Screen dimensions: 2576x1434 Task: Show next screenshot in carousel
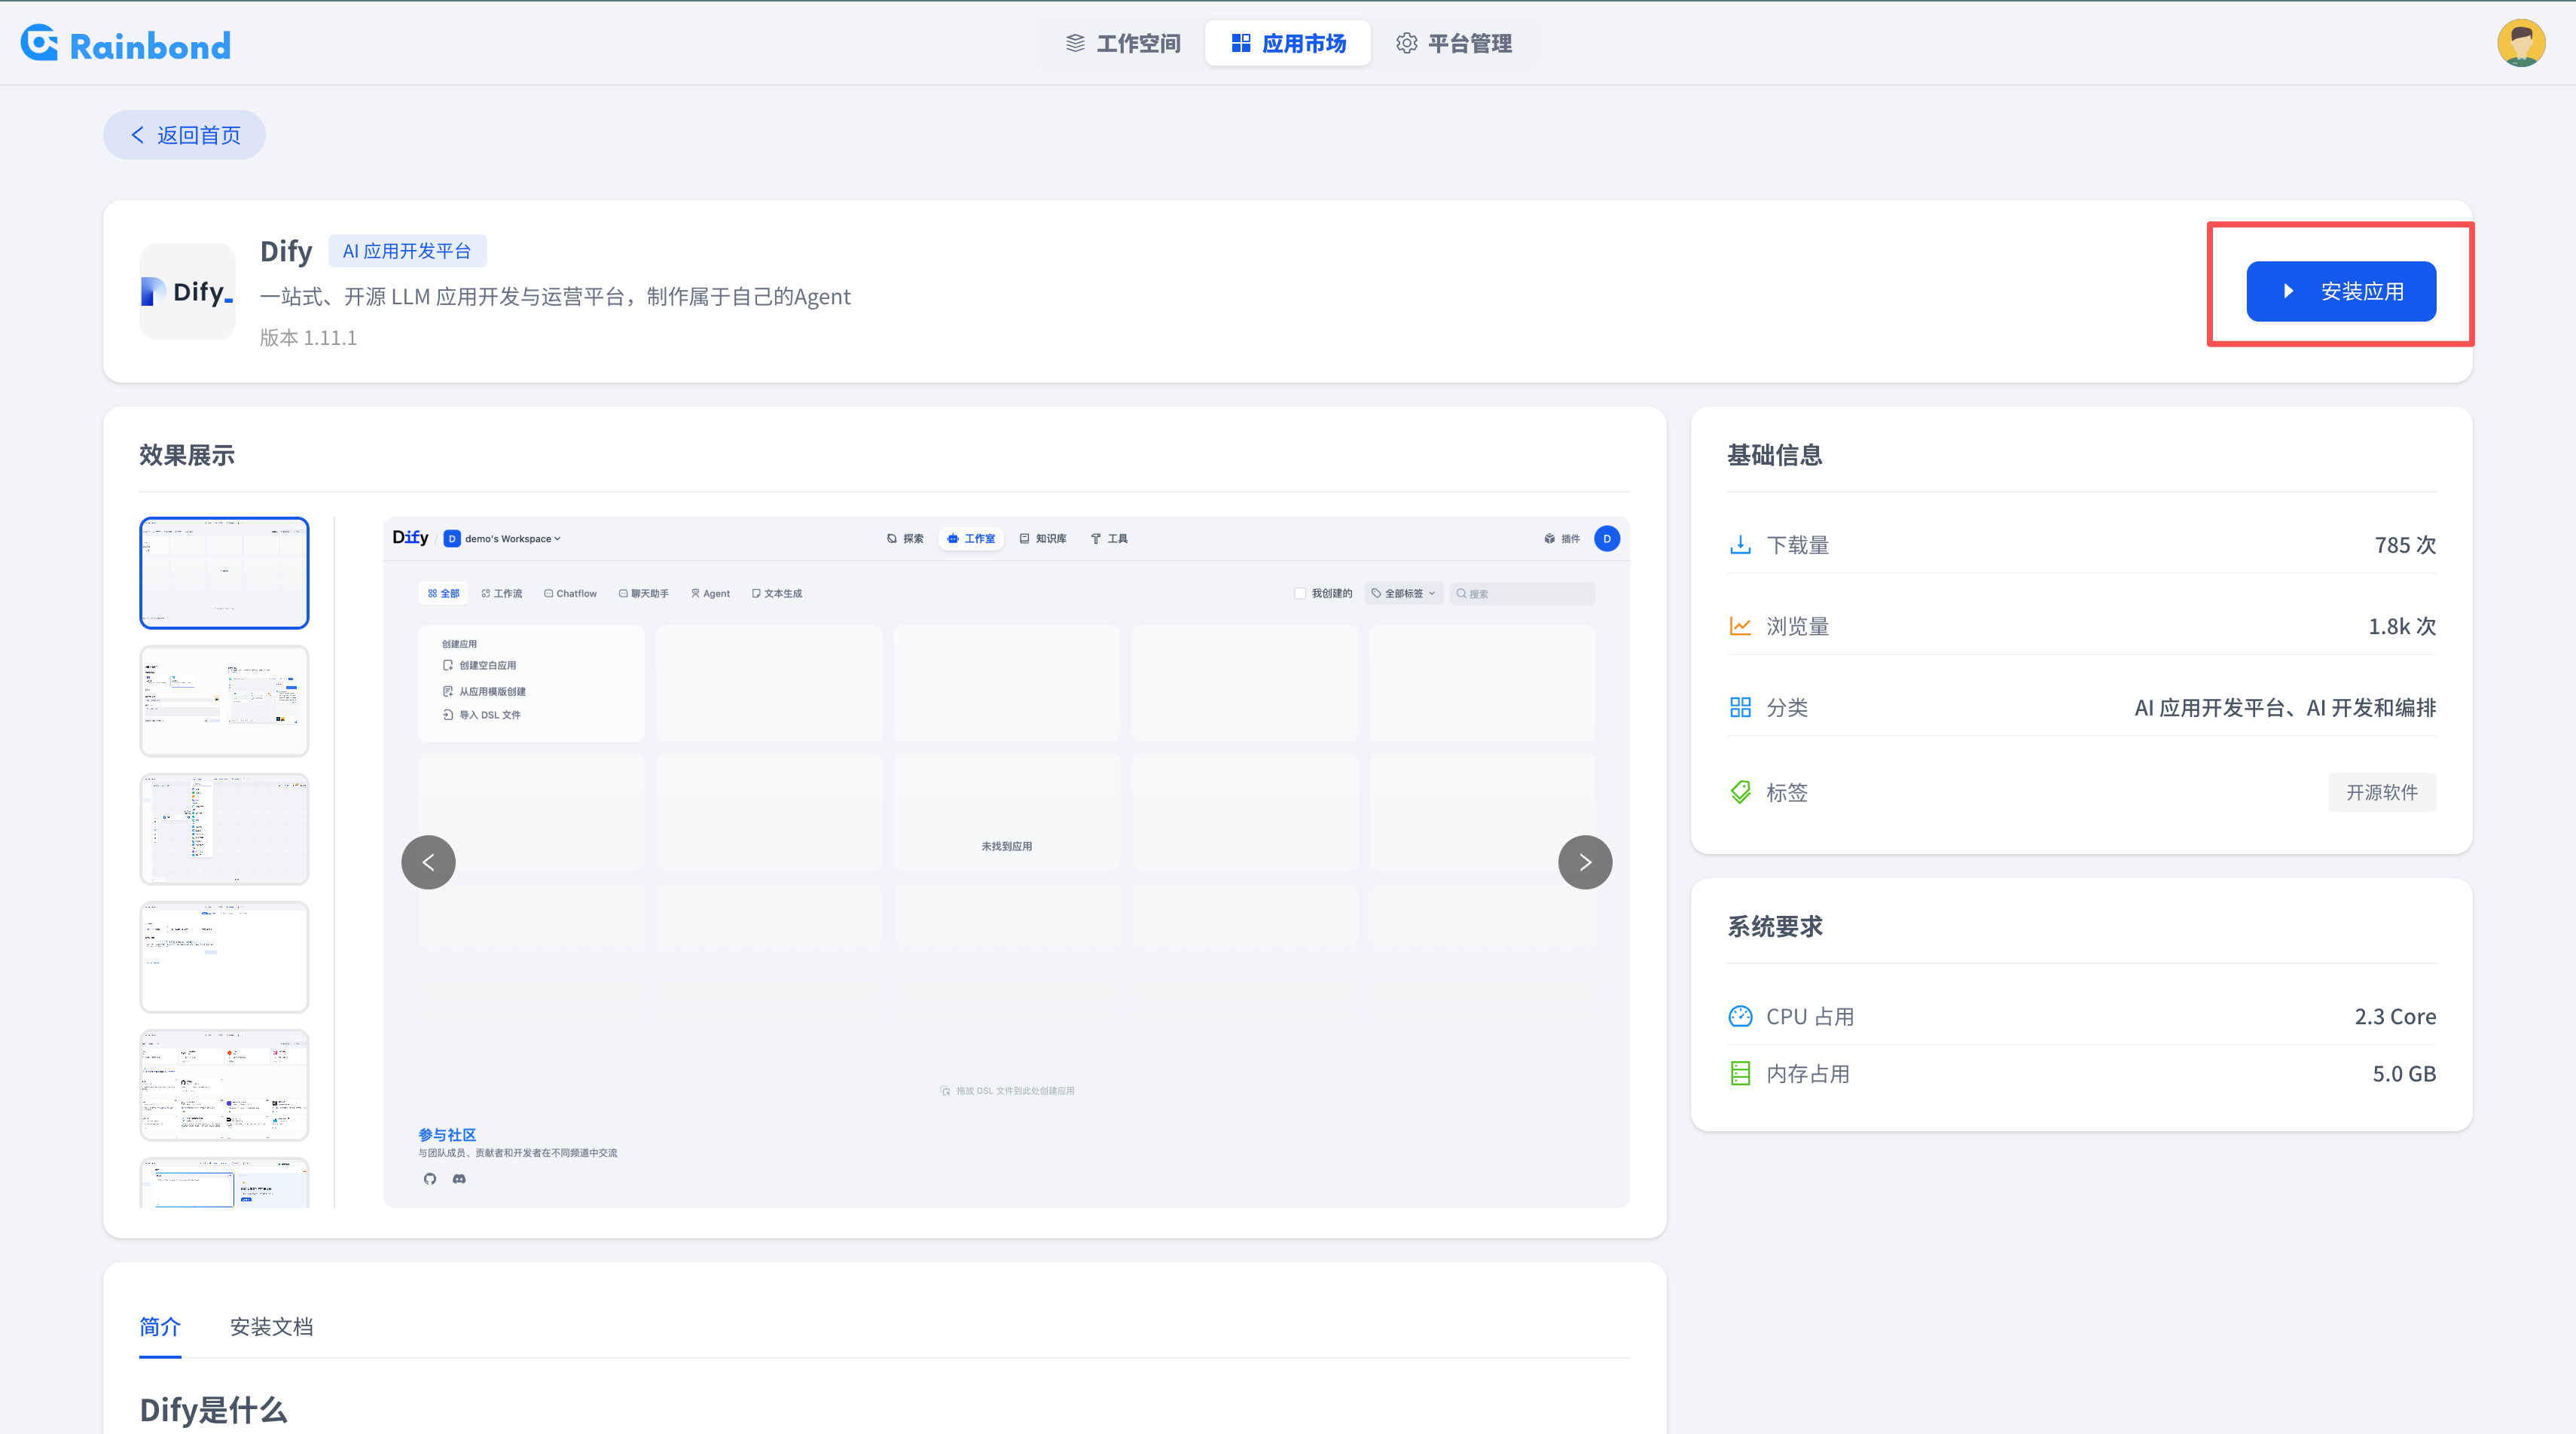pos(1585,862)
